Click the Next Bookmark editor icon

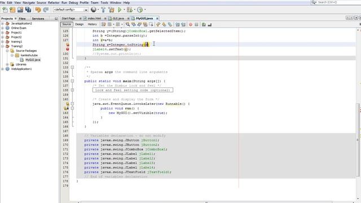point(164,24)
